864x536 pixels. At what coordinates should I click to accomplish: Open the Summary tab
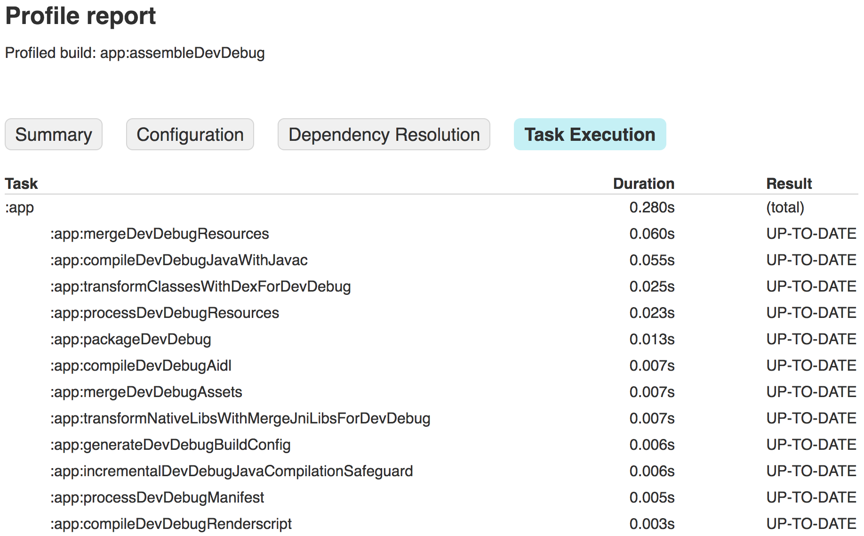coord(54,135)
